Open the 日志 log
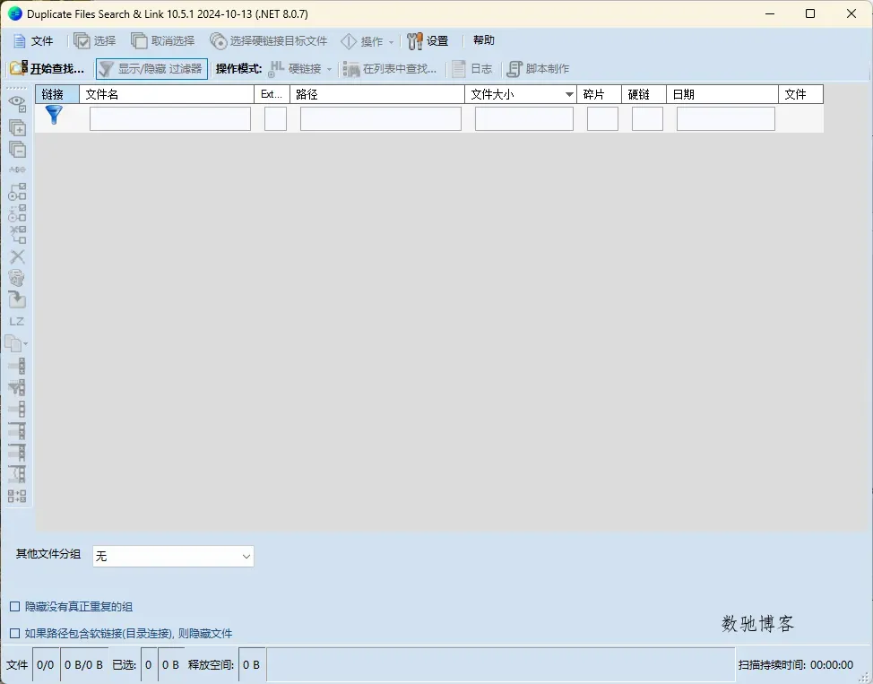 point(472,68)
